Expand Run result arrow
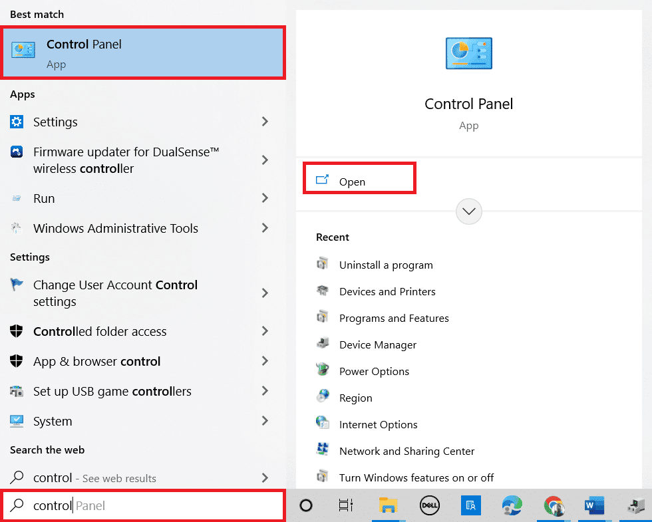The height and width of the screenshot is (522, 652). pos(265,198)
